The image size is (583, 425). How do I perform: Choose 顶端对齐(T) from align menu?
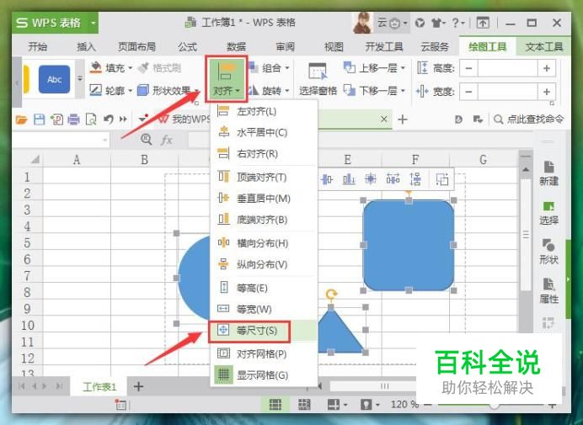(x=264, y=178)
